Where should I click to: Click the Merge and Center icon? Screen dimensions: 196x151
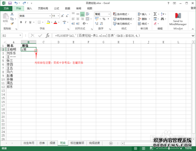click(x=87, y=19)
